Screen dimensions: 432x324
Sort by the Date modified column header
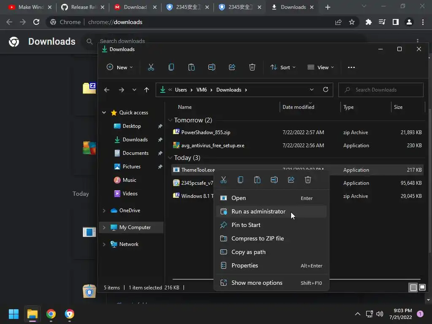298,107
